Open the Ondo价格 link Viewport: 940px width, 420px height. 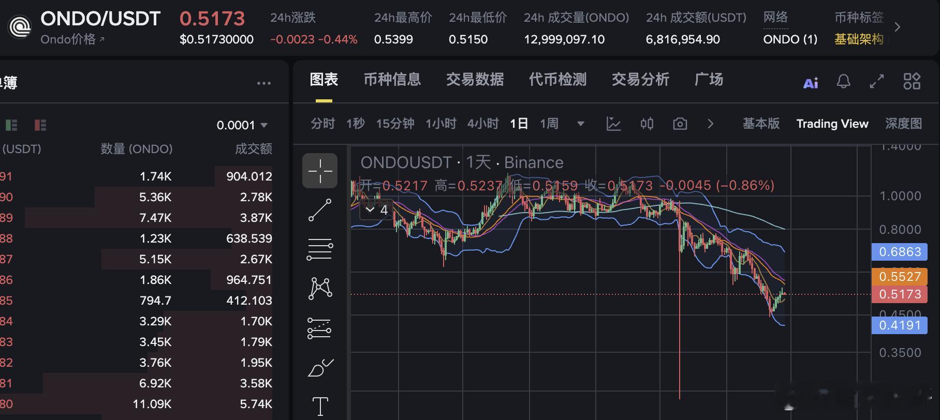[72, 39]
